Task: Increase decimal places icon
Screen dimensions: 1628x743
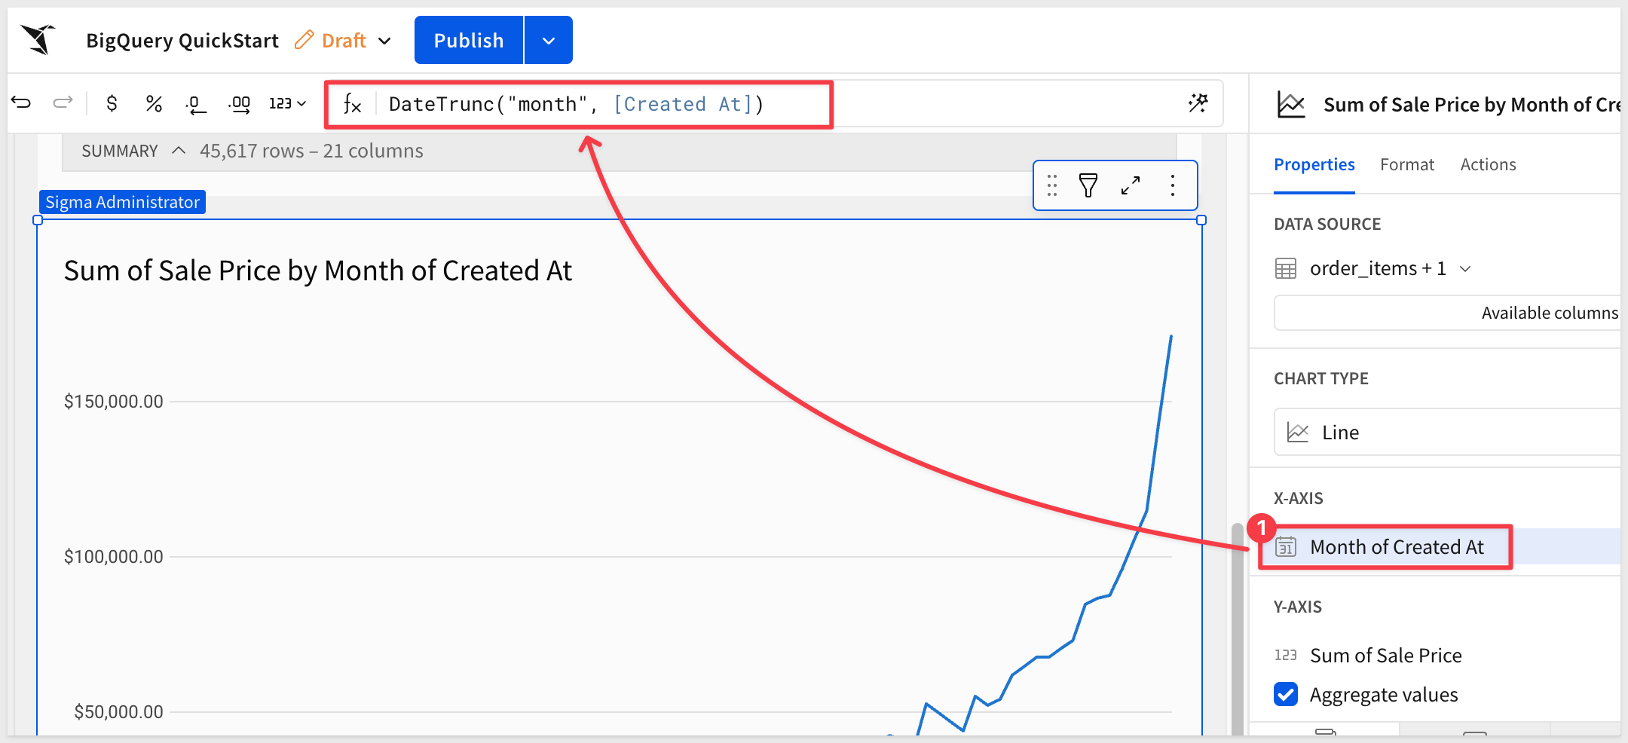Action: pyautogui.click(x=240, y=104)
